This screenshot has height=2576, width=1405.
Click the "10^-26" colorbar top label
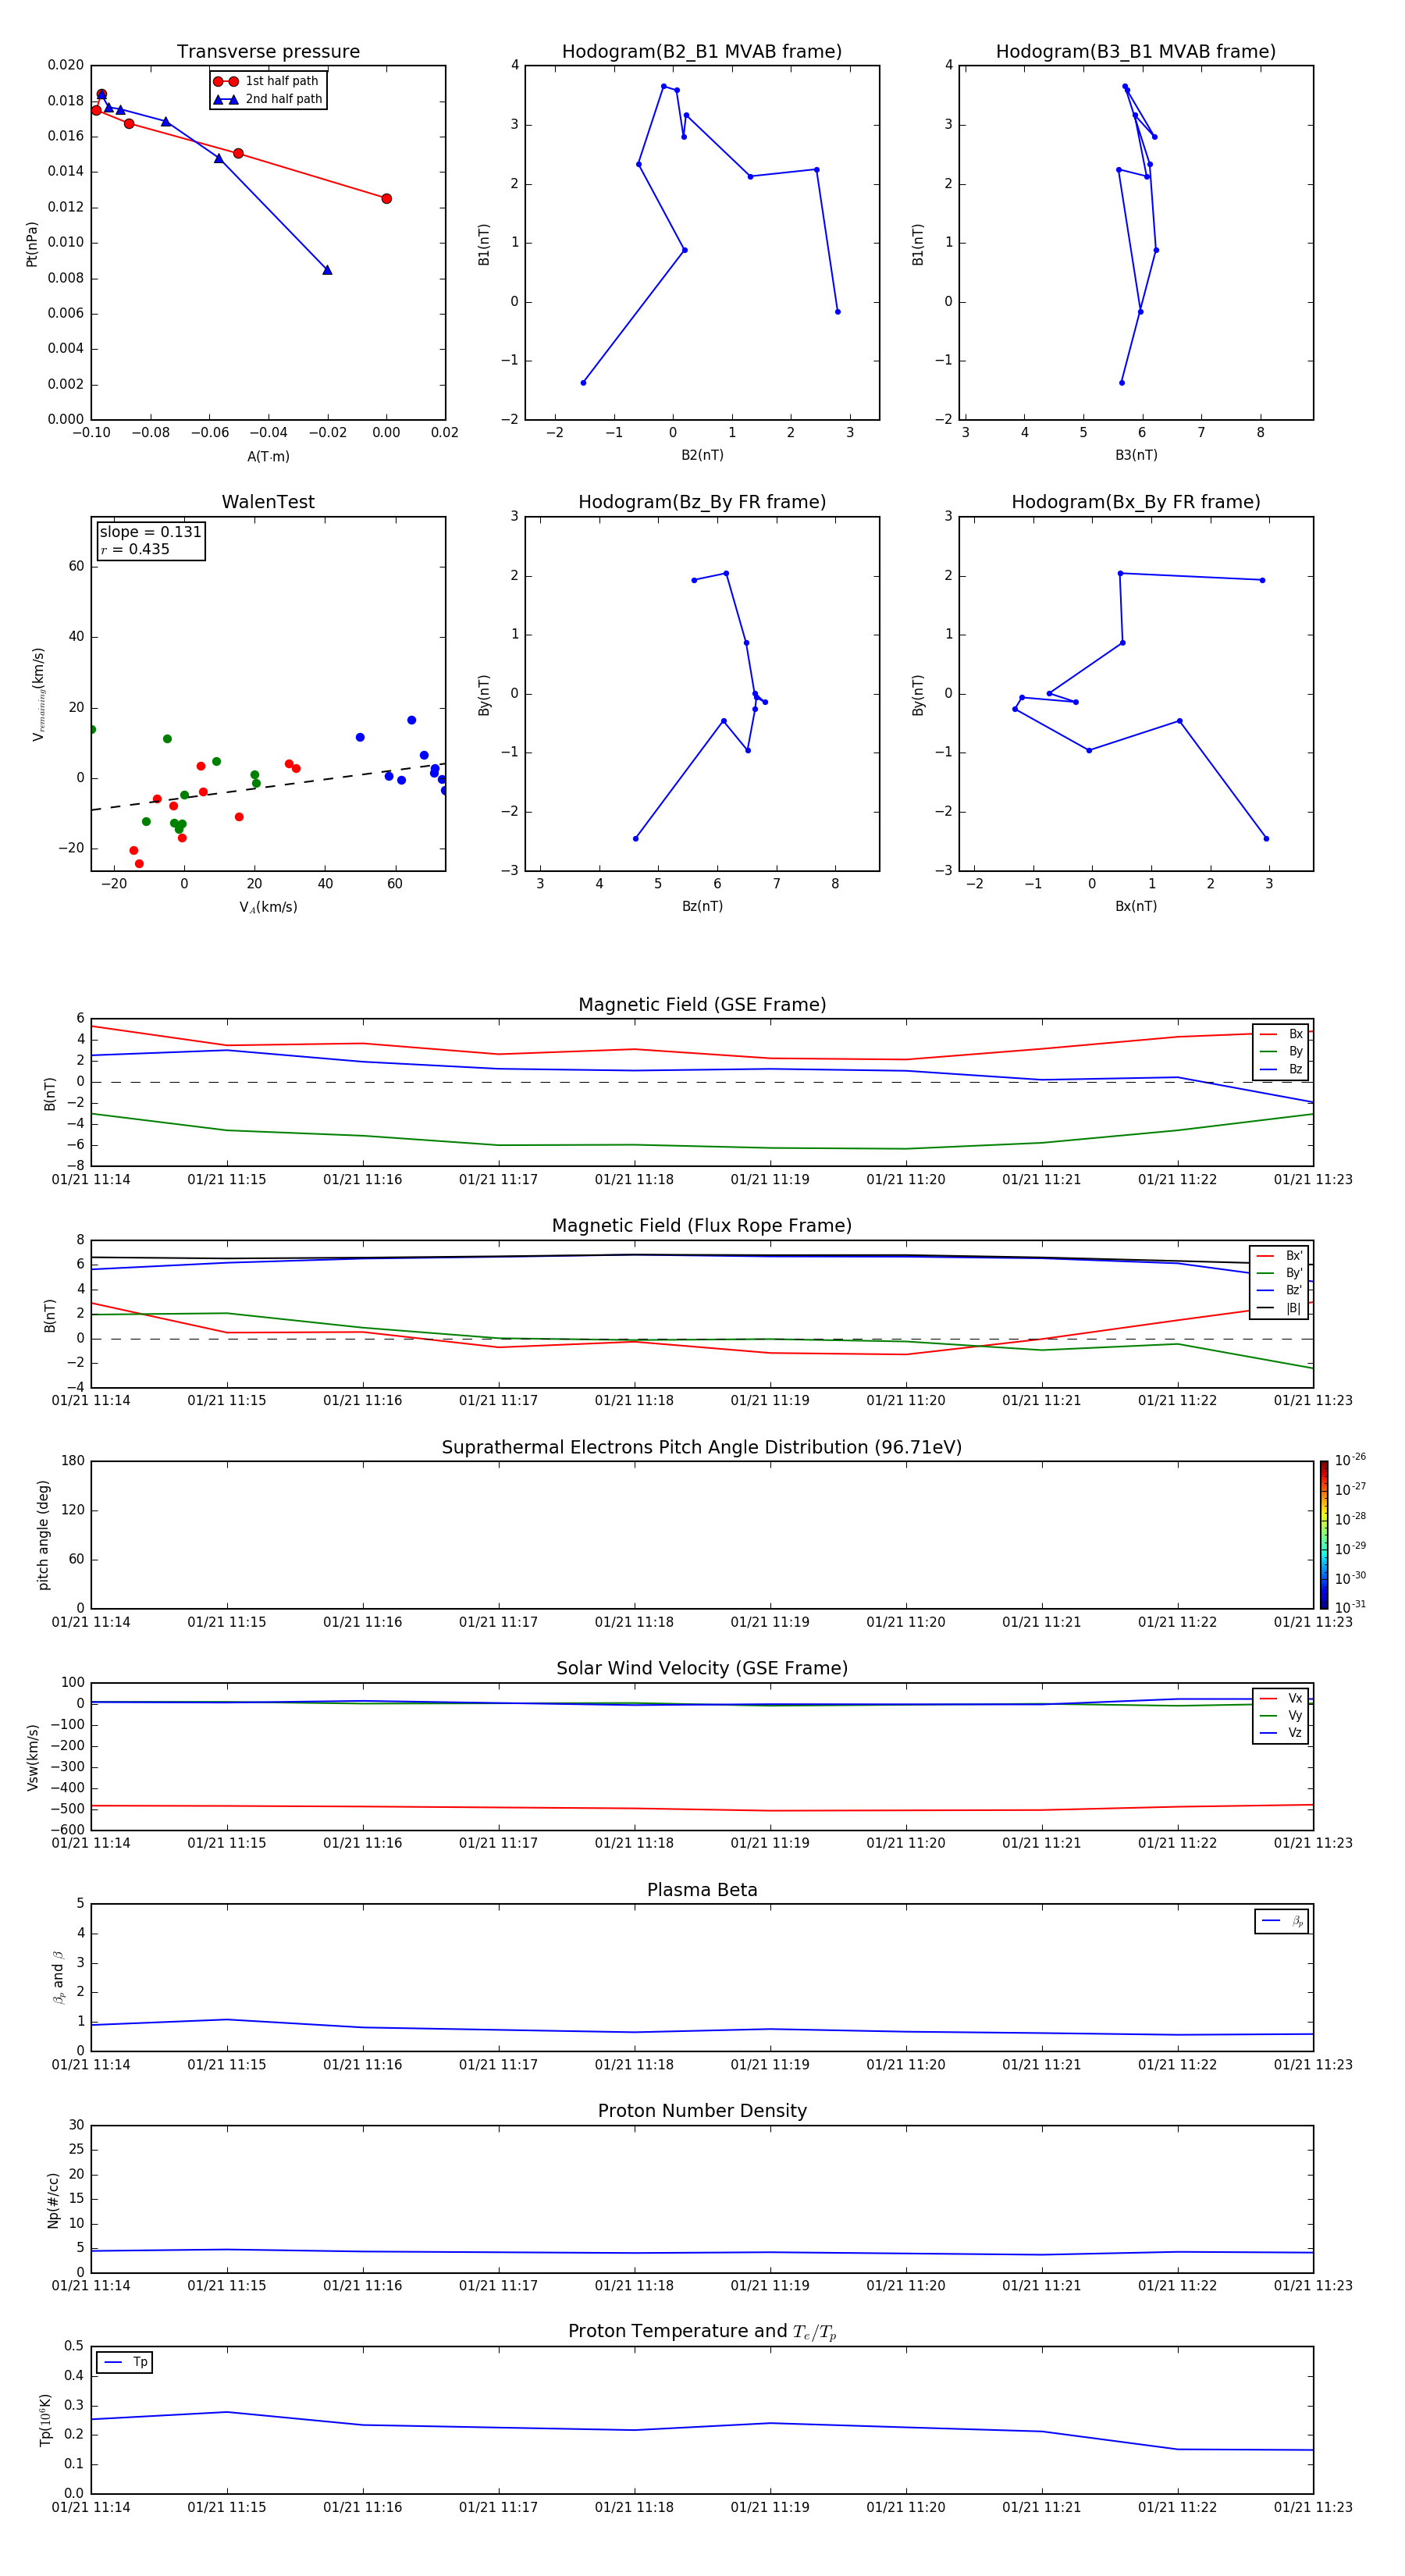1350,1460
